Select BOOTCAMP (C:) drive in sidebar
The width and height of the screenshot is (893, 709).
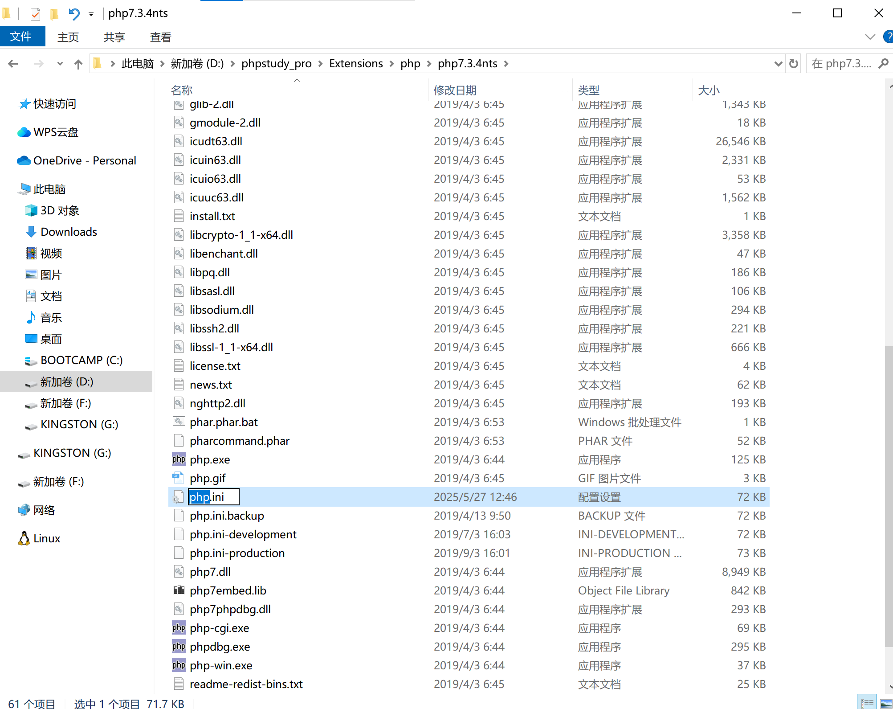pos(81,361)
